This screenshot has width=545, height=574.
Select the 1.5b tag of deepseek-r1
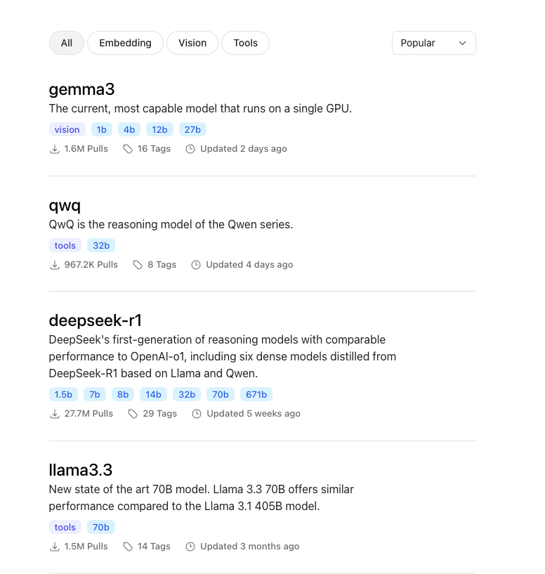[x=63, y=394]
